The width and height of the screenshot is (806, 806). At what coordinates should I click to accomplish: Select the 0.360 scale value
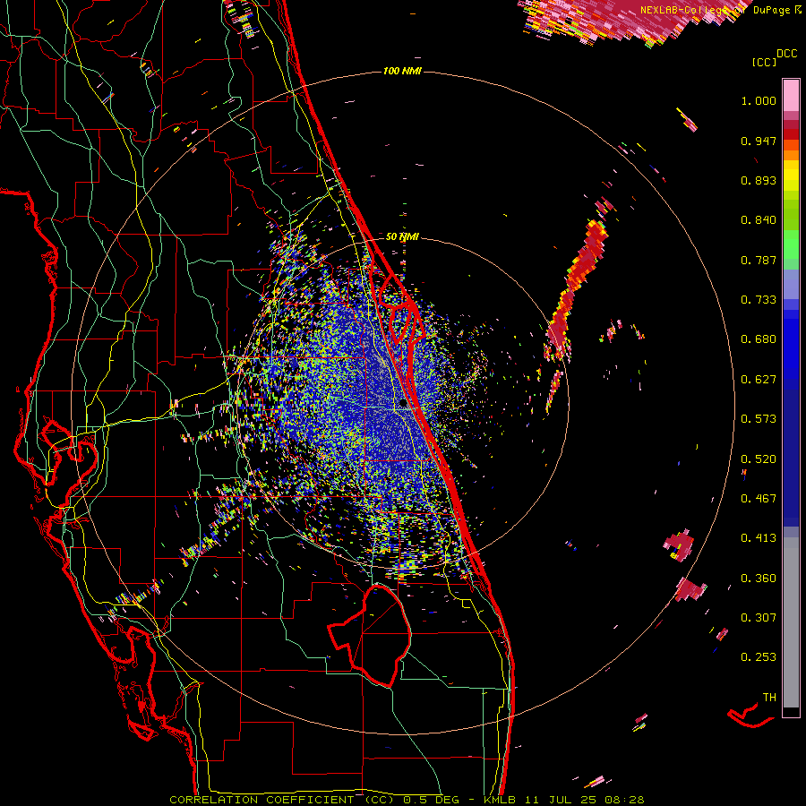[759, 579]
